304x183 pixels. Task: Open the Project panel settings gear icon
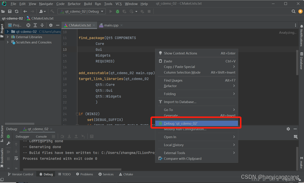pos(50,25)
